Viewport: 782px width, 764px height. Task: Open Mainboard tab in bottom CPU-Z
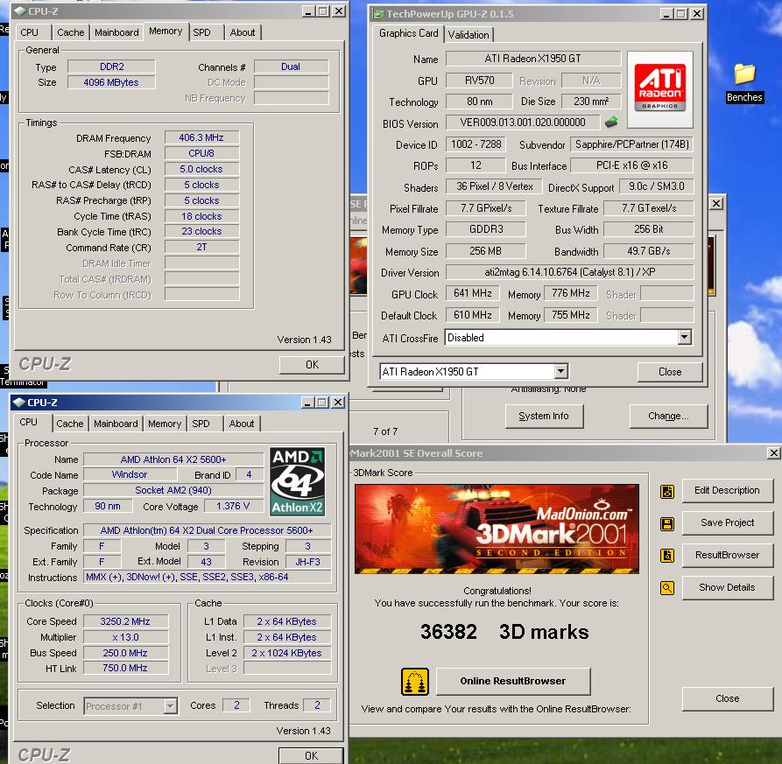click(116, 424)
